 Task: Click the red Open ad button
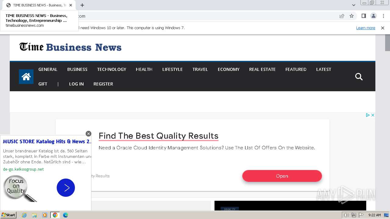[x=282, y=176]
